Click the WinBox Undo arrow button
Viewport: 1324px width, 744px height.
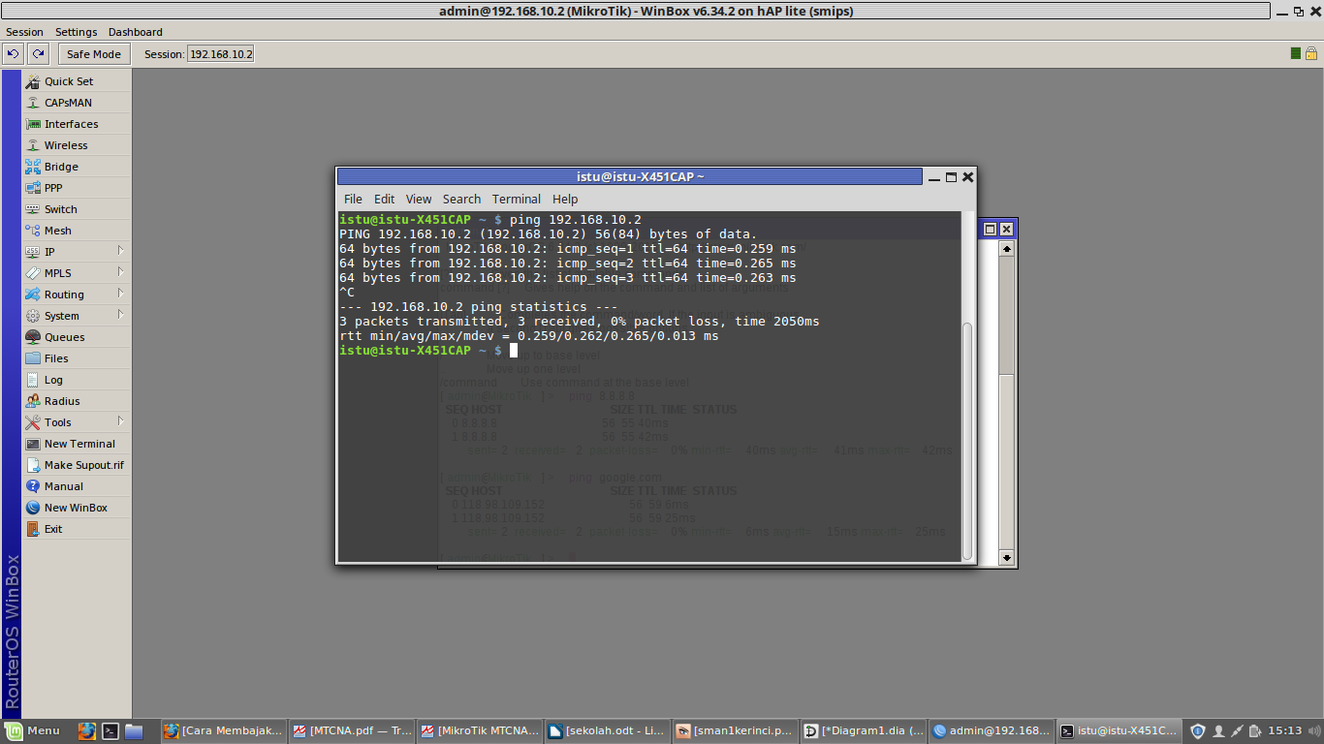coord(14,54)
